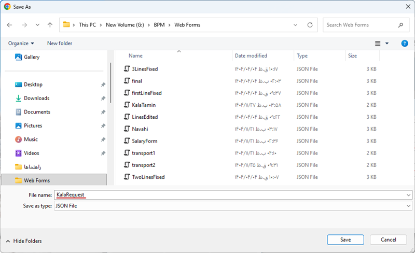Open the view options dropdown menu
415x253 pixels.
click(x=387, y=44)
